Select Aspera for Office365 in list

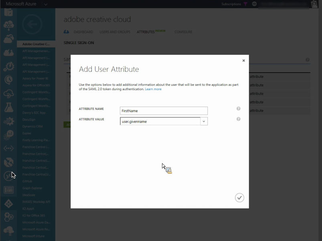pyautogui.click(x=36, y=85)
